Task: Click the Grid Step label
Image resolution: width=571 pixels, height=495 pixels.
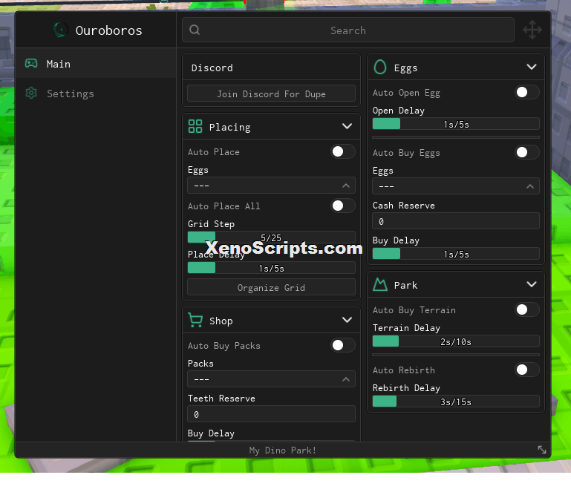Action: (211, 224)
